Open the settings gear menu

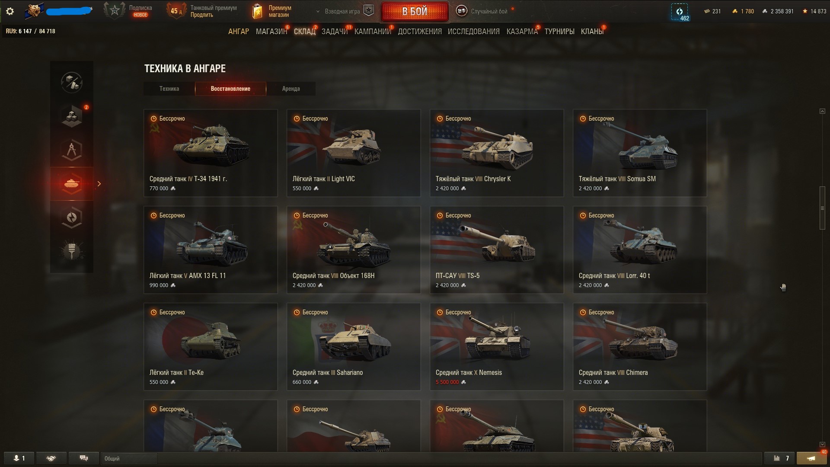coord(10,12)
